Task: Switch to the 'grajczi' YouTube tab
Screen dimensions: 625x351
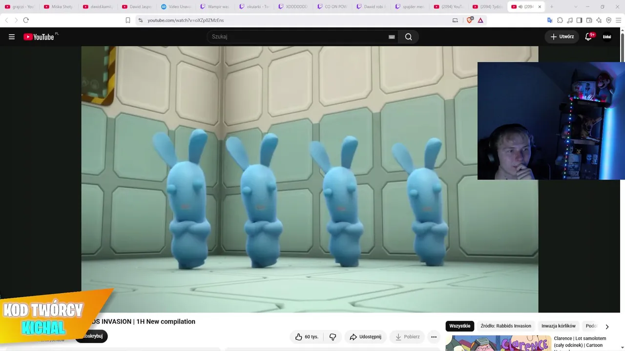Action: click(20, 7)
